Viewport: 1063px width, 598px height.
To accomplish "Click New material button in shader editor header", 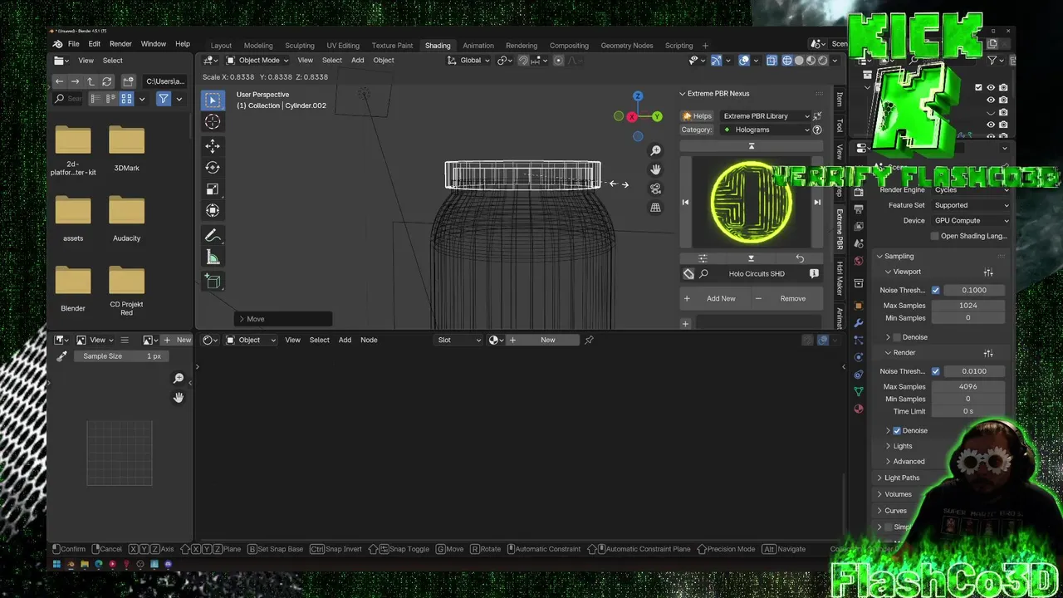I will pos(542,340).
